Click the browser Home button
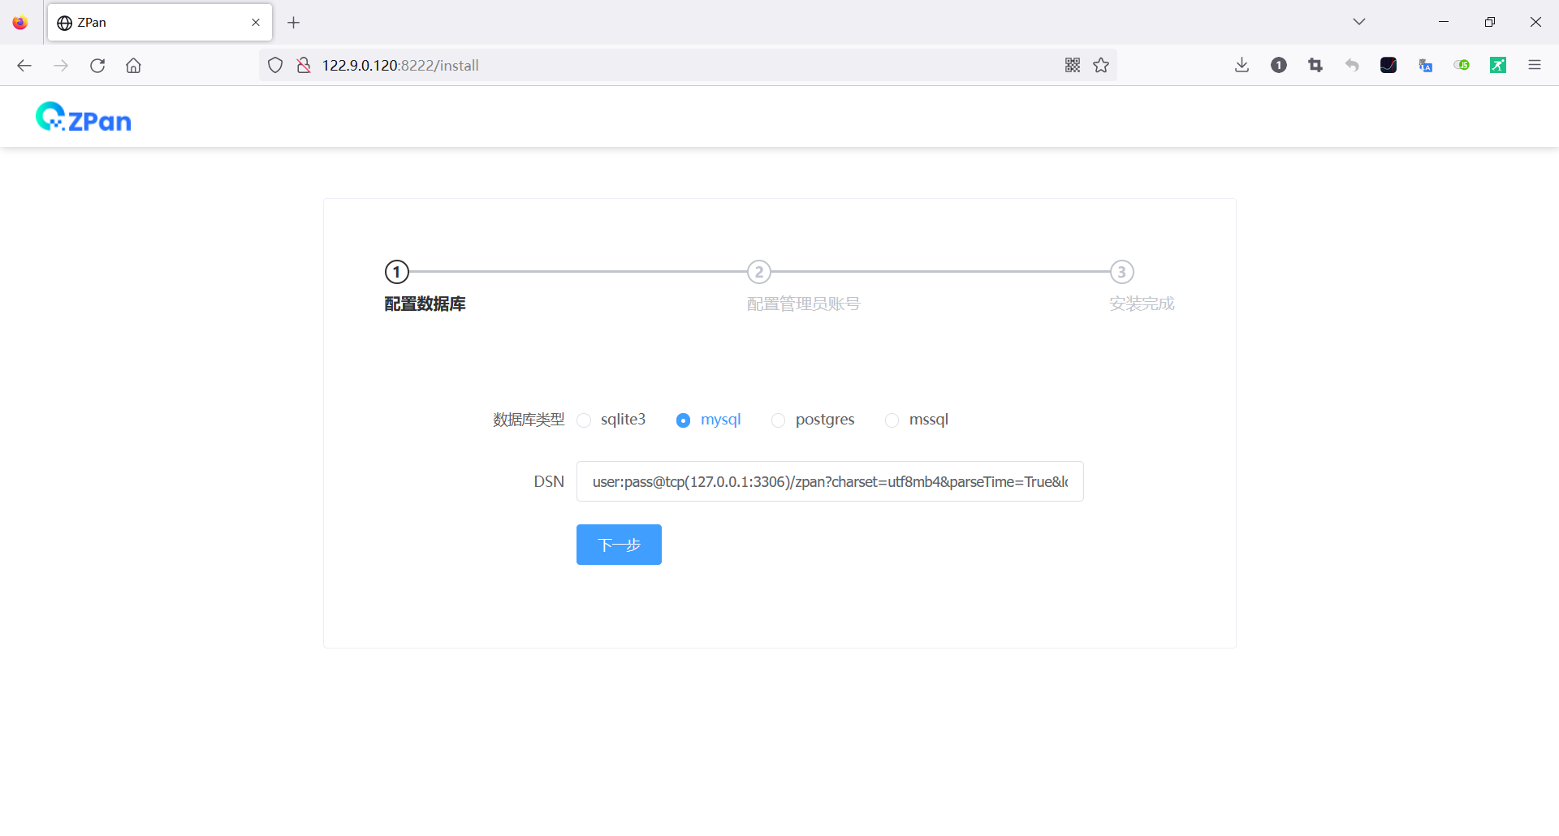 point(134,65)
